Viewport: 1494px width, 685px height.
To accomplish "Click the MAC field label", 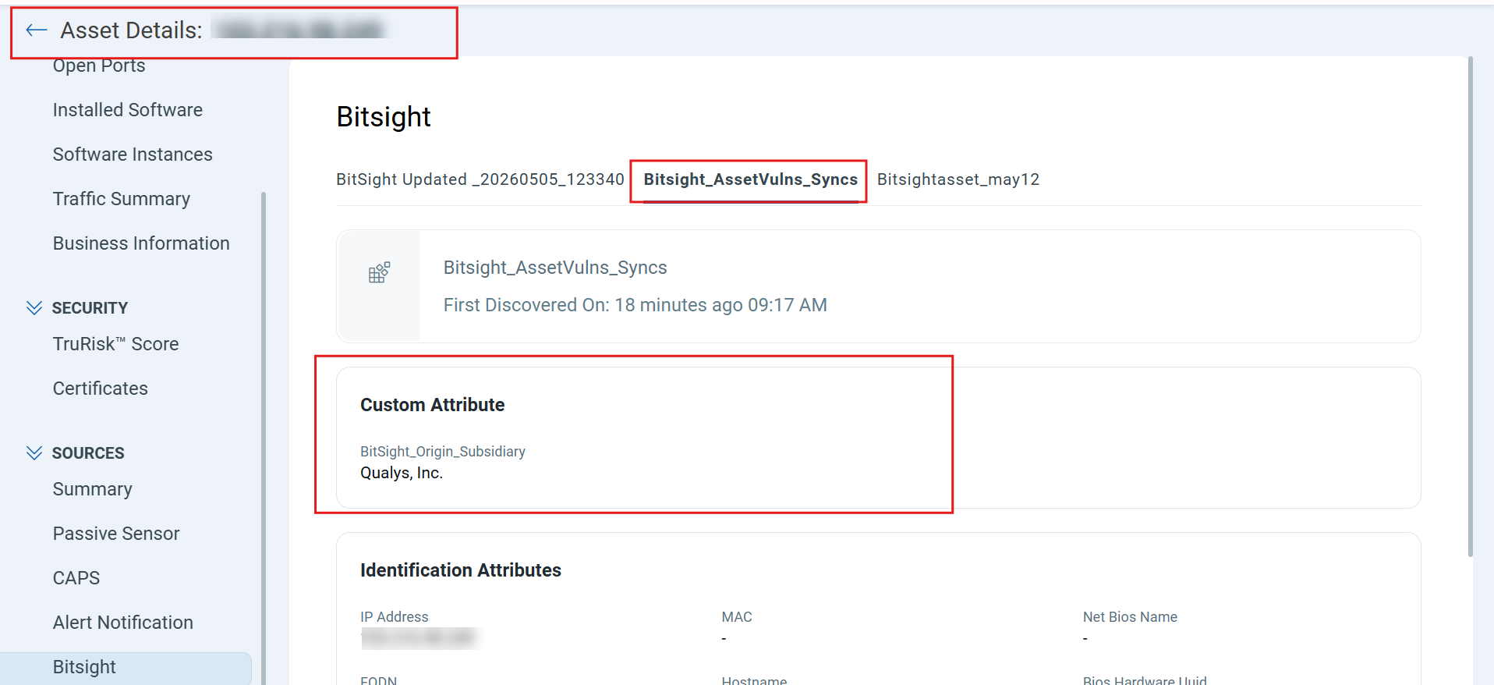I will (737, 617).
